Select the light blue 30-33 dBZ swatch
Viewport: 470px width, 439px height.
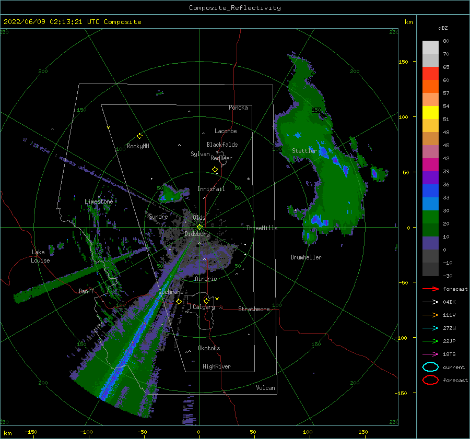click(430, 204)
